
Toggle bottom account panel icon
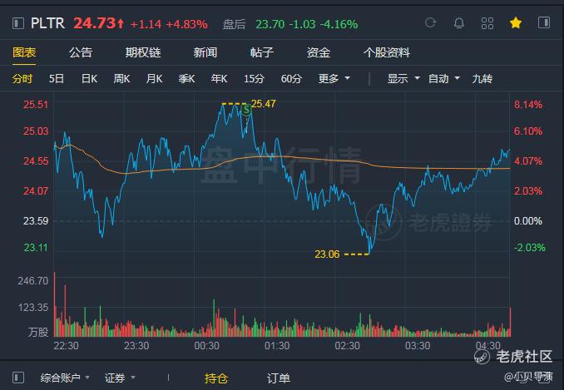[18, 378]
